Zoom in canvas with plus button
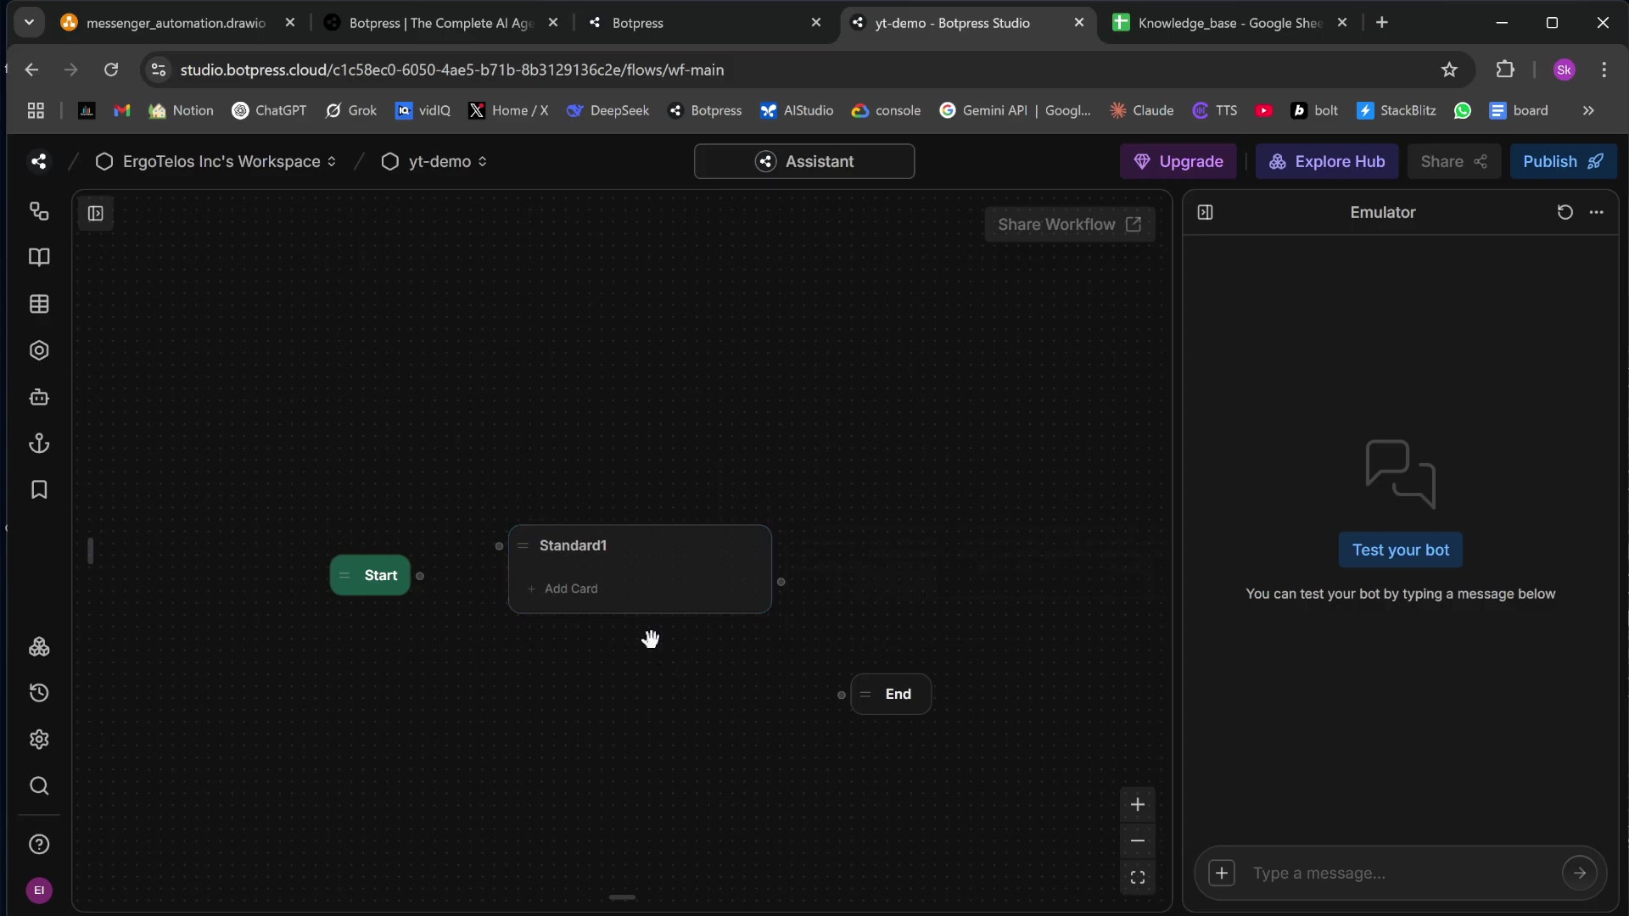The width and height of the screenshot is (1629, 916). tap(1138, 805)
